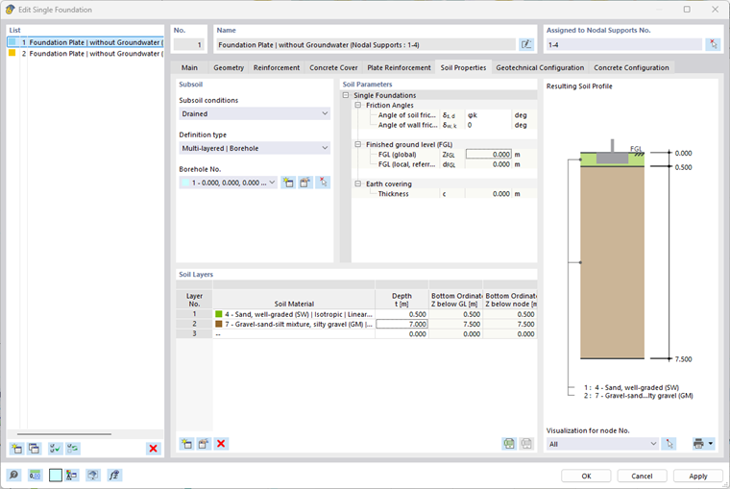Click the formula fx icon in bottom toolbar
The image size is (730, 489).
click(114, 475)
